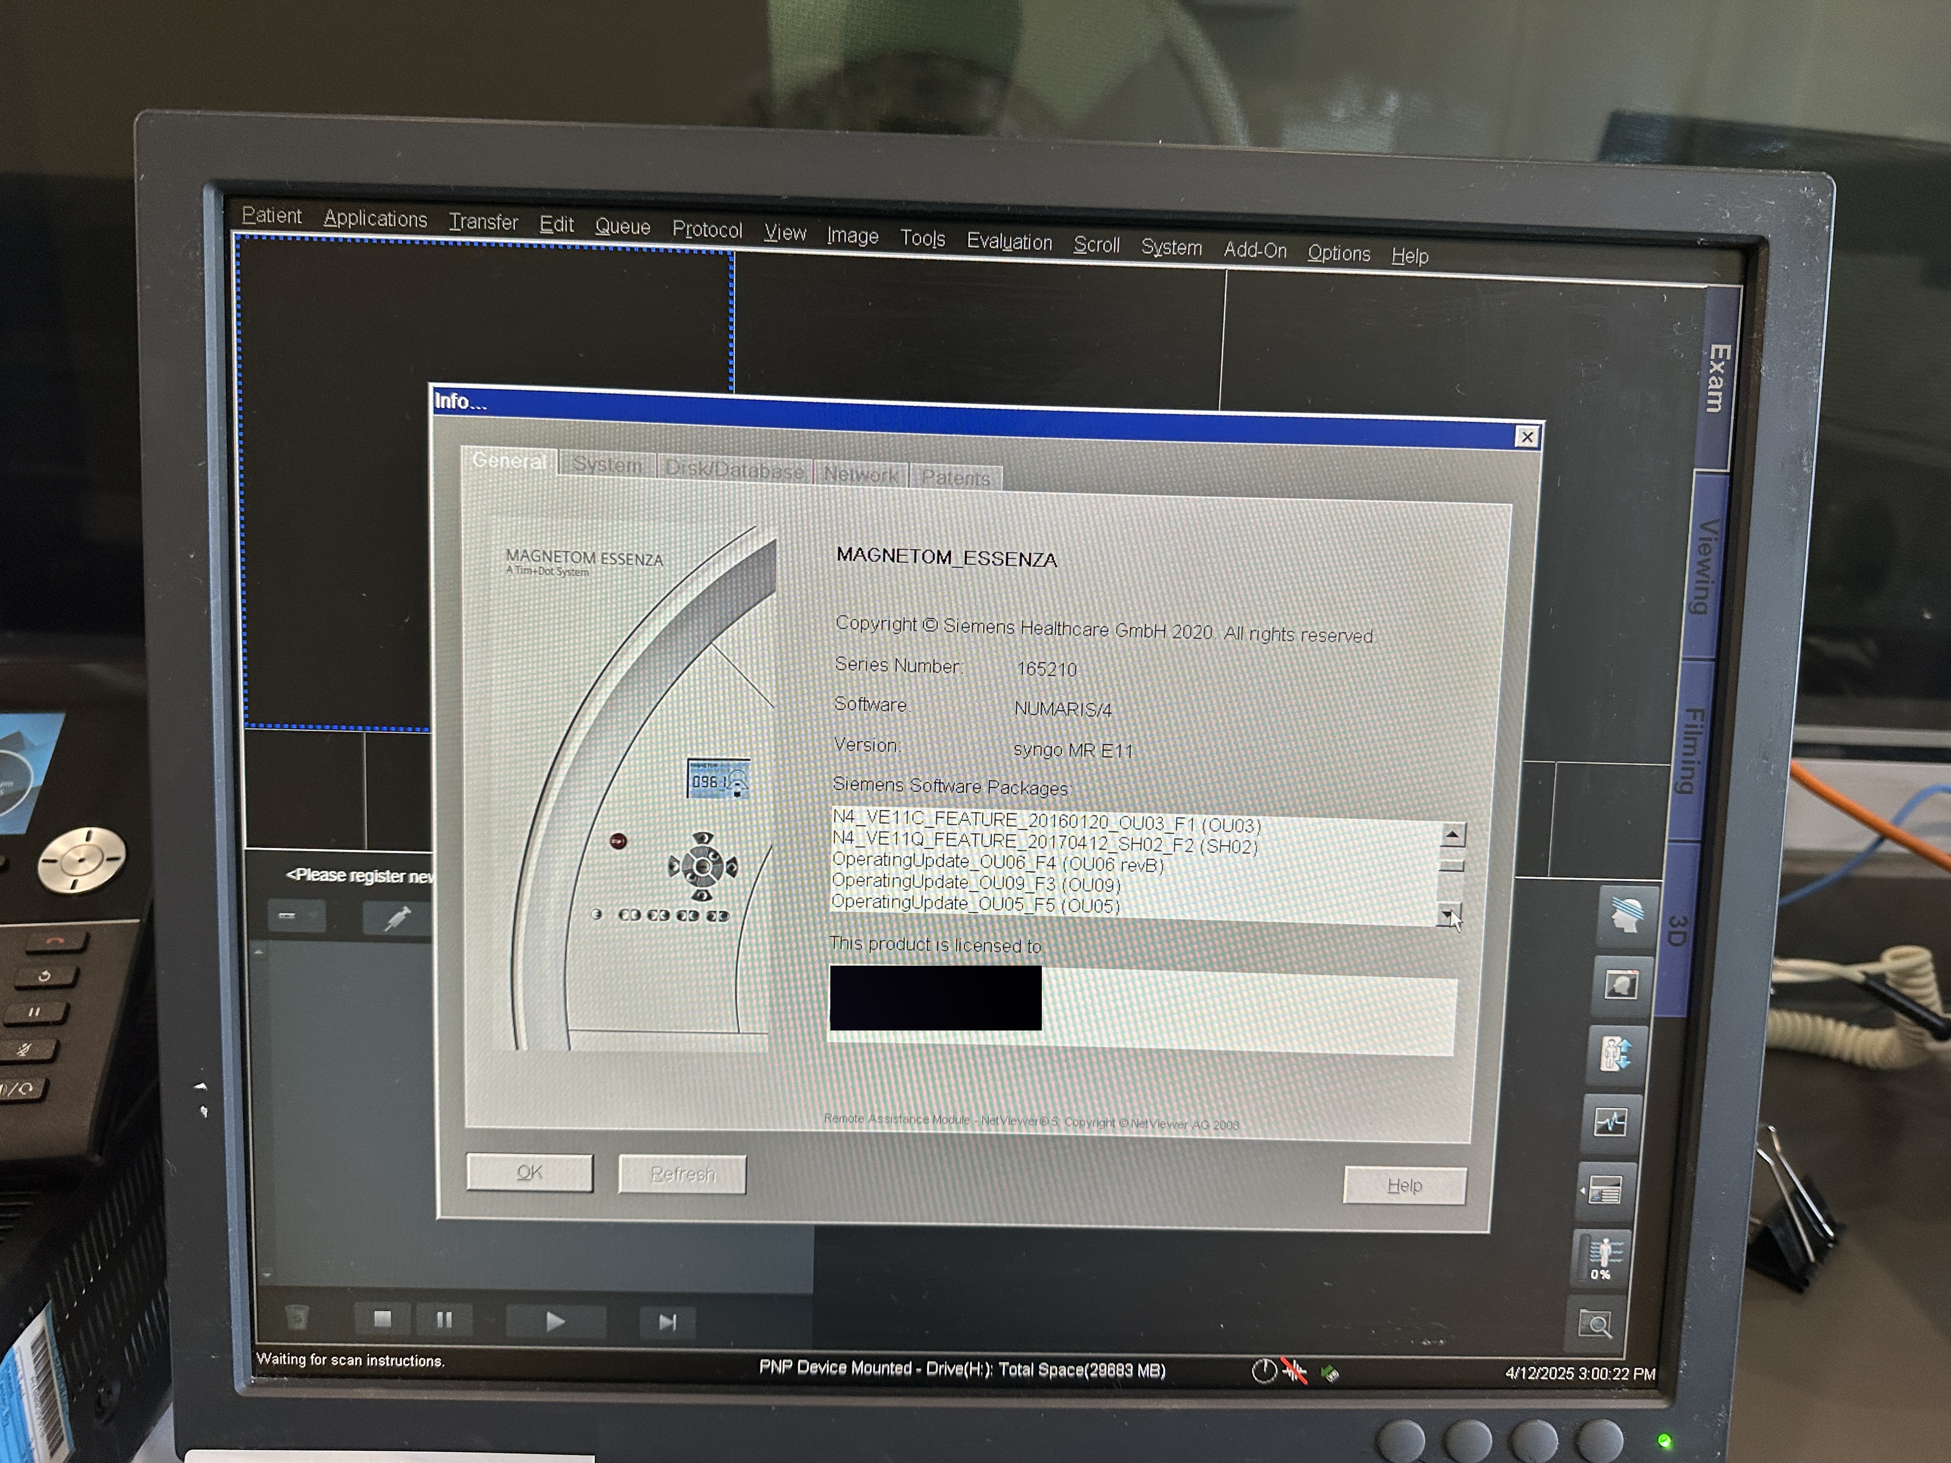The height and width of the screenshot is (1463, 1951).
Task: Click the patient table movement icon
Action: [1616, 1054]
